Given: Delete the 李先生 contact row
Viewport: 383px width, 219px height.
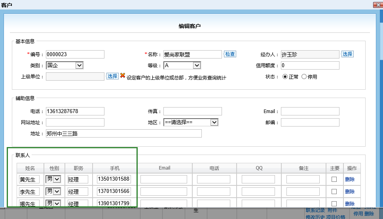Looking at the screenshot, I should point(350,192).
